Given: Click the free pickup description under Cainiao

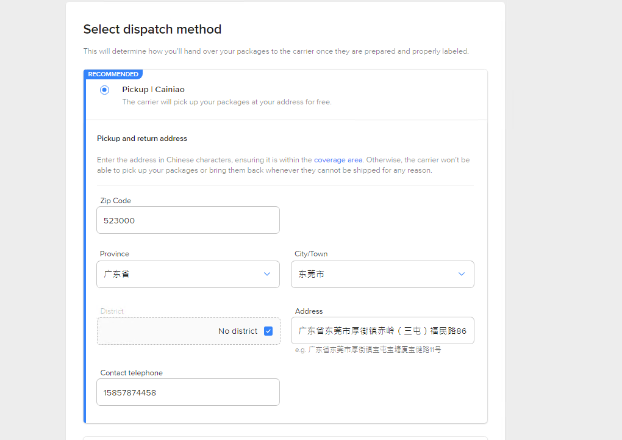Looking at the screenshot, I should (227, 102).
